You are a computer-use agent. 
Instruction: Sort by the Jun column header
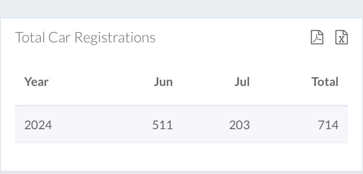pos(163,82)
